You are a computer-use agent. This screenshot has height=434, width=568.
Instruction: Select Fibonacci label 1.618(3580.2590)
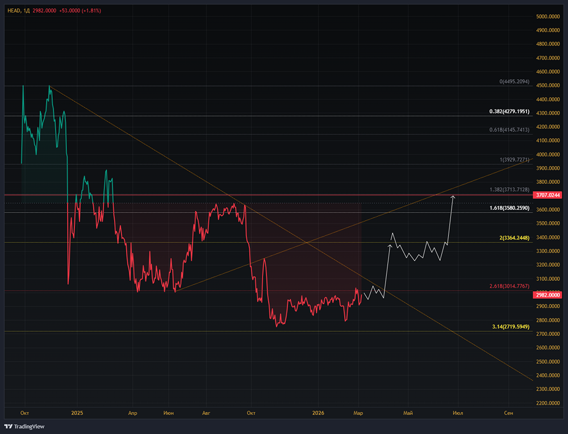coord(509,208)
